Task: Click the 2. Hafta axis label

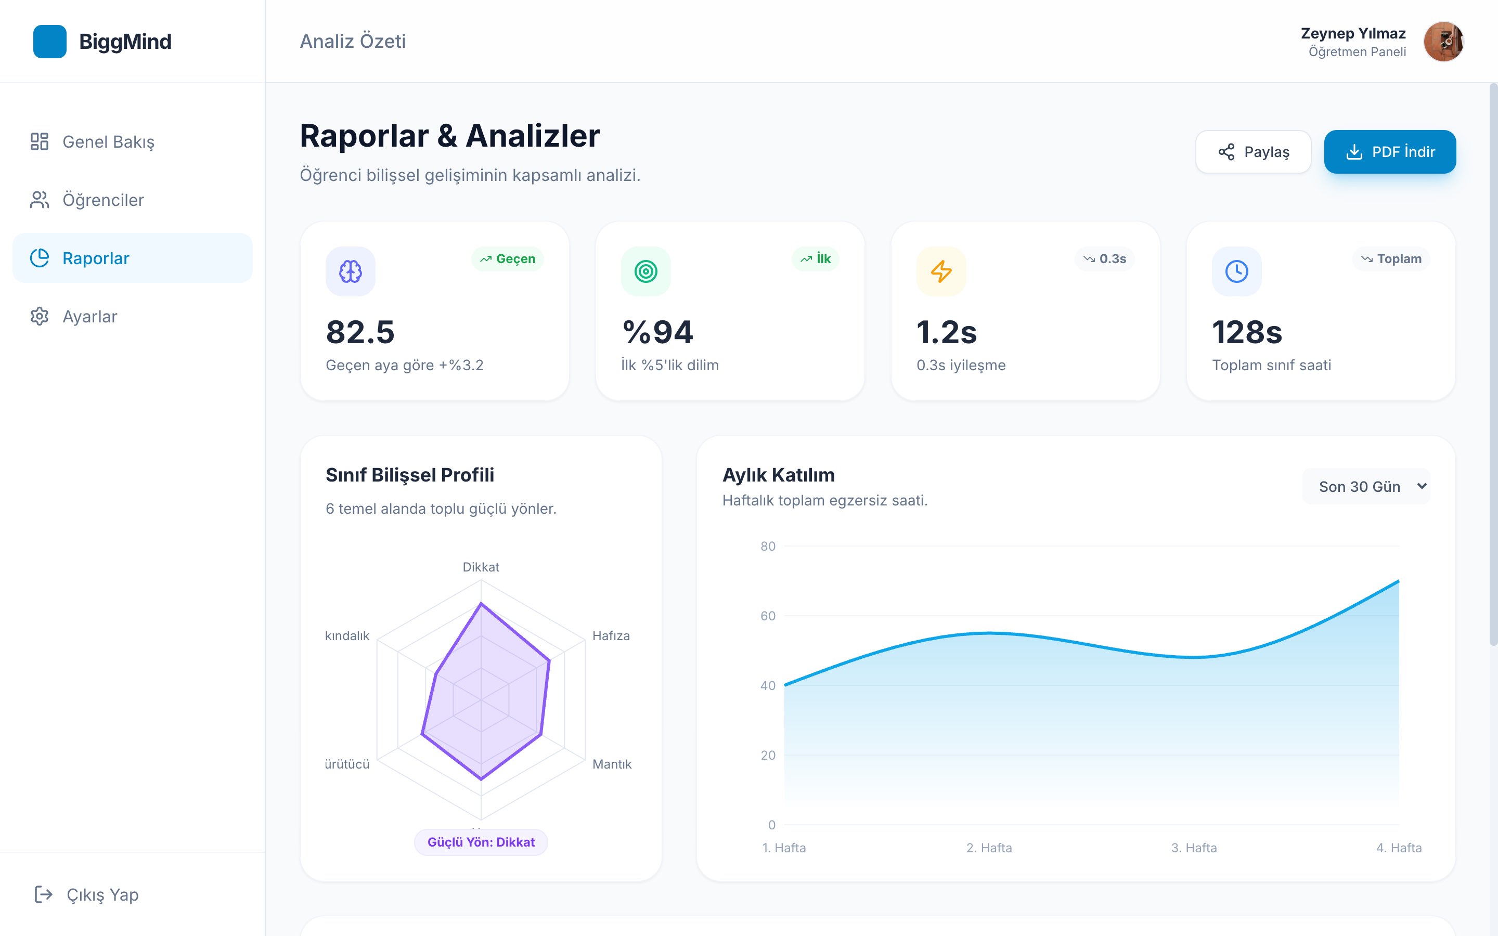Action: (989, 848)
